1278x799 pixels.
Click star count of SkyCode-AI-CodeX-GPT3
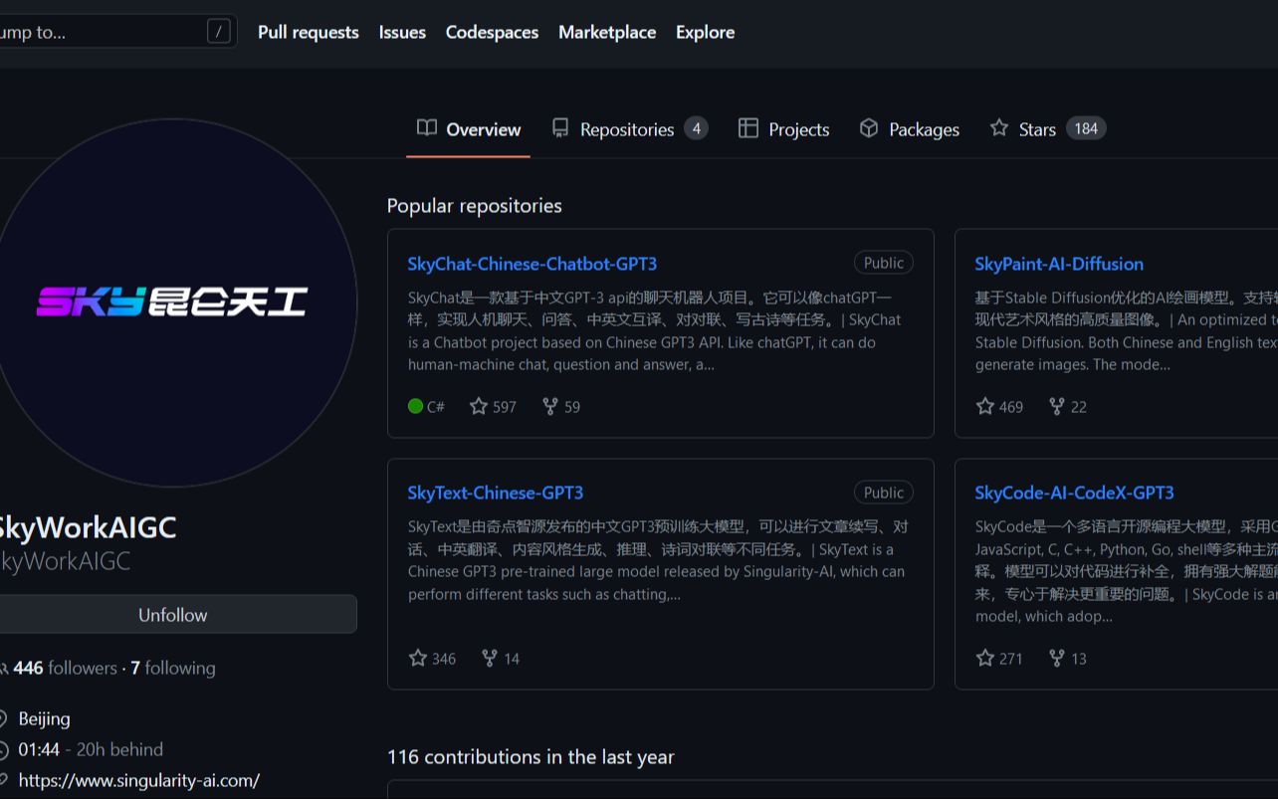pos(1010,658)
